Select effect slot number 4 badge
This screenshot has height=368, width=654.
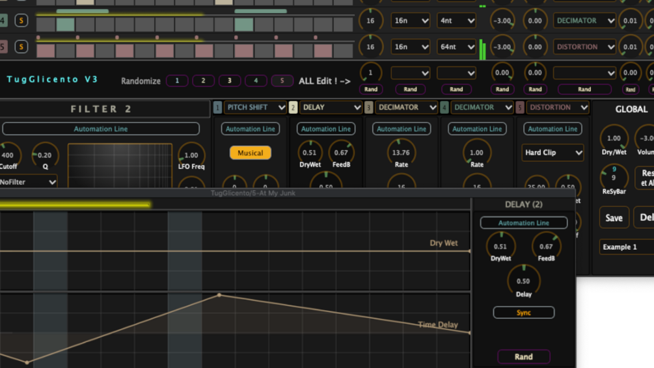tap(444, 107)
